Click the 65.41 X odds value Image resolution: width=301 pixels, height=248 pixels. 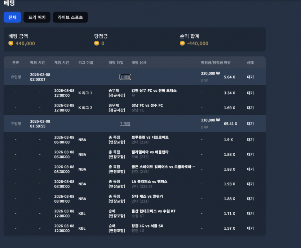230,123
